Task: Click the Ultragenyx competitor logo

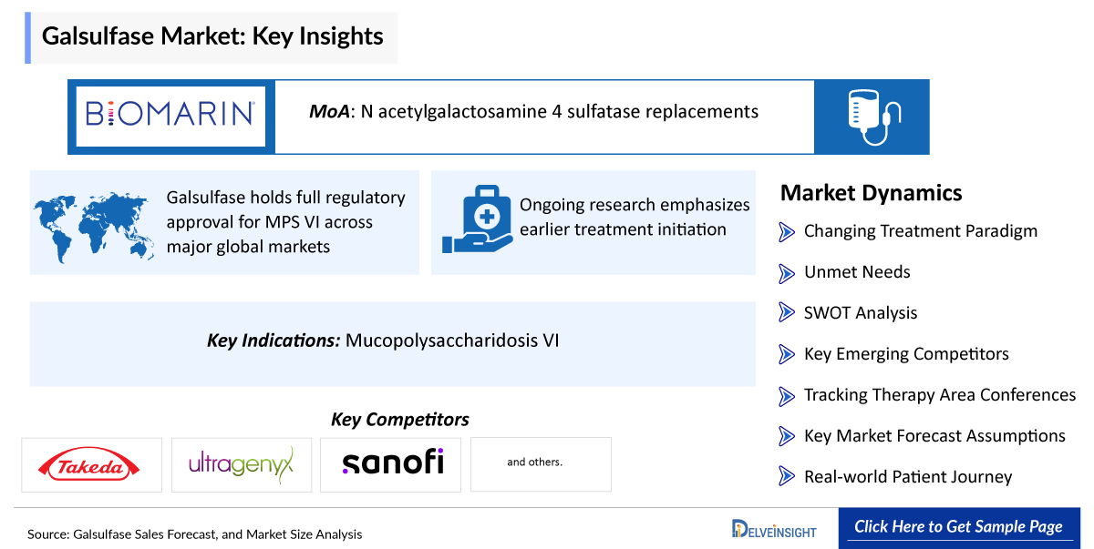Action: point(241,465)
